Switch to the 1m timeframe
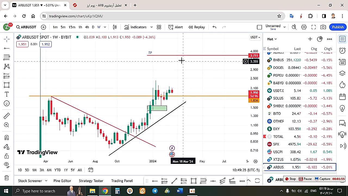Screen dimensions: 348x196 tap(55, 27)
